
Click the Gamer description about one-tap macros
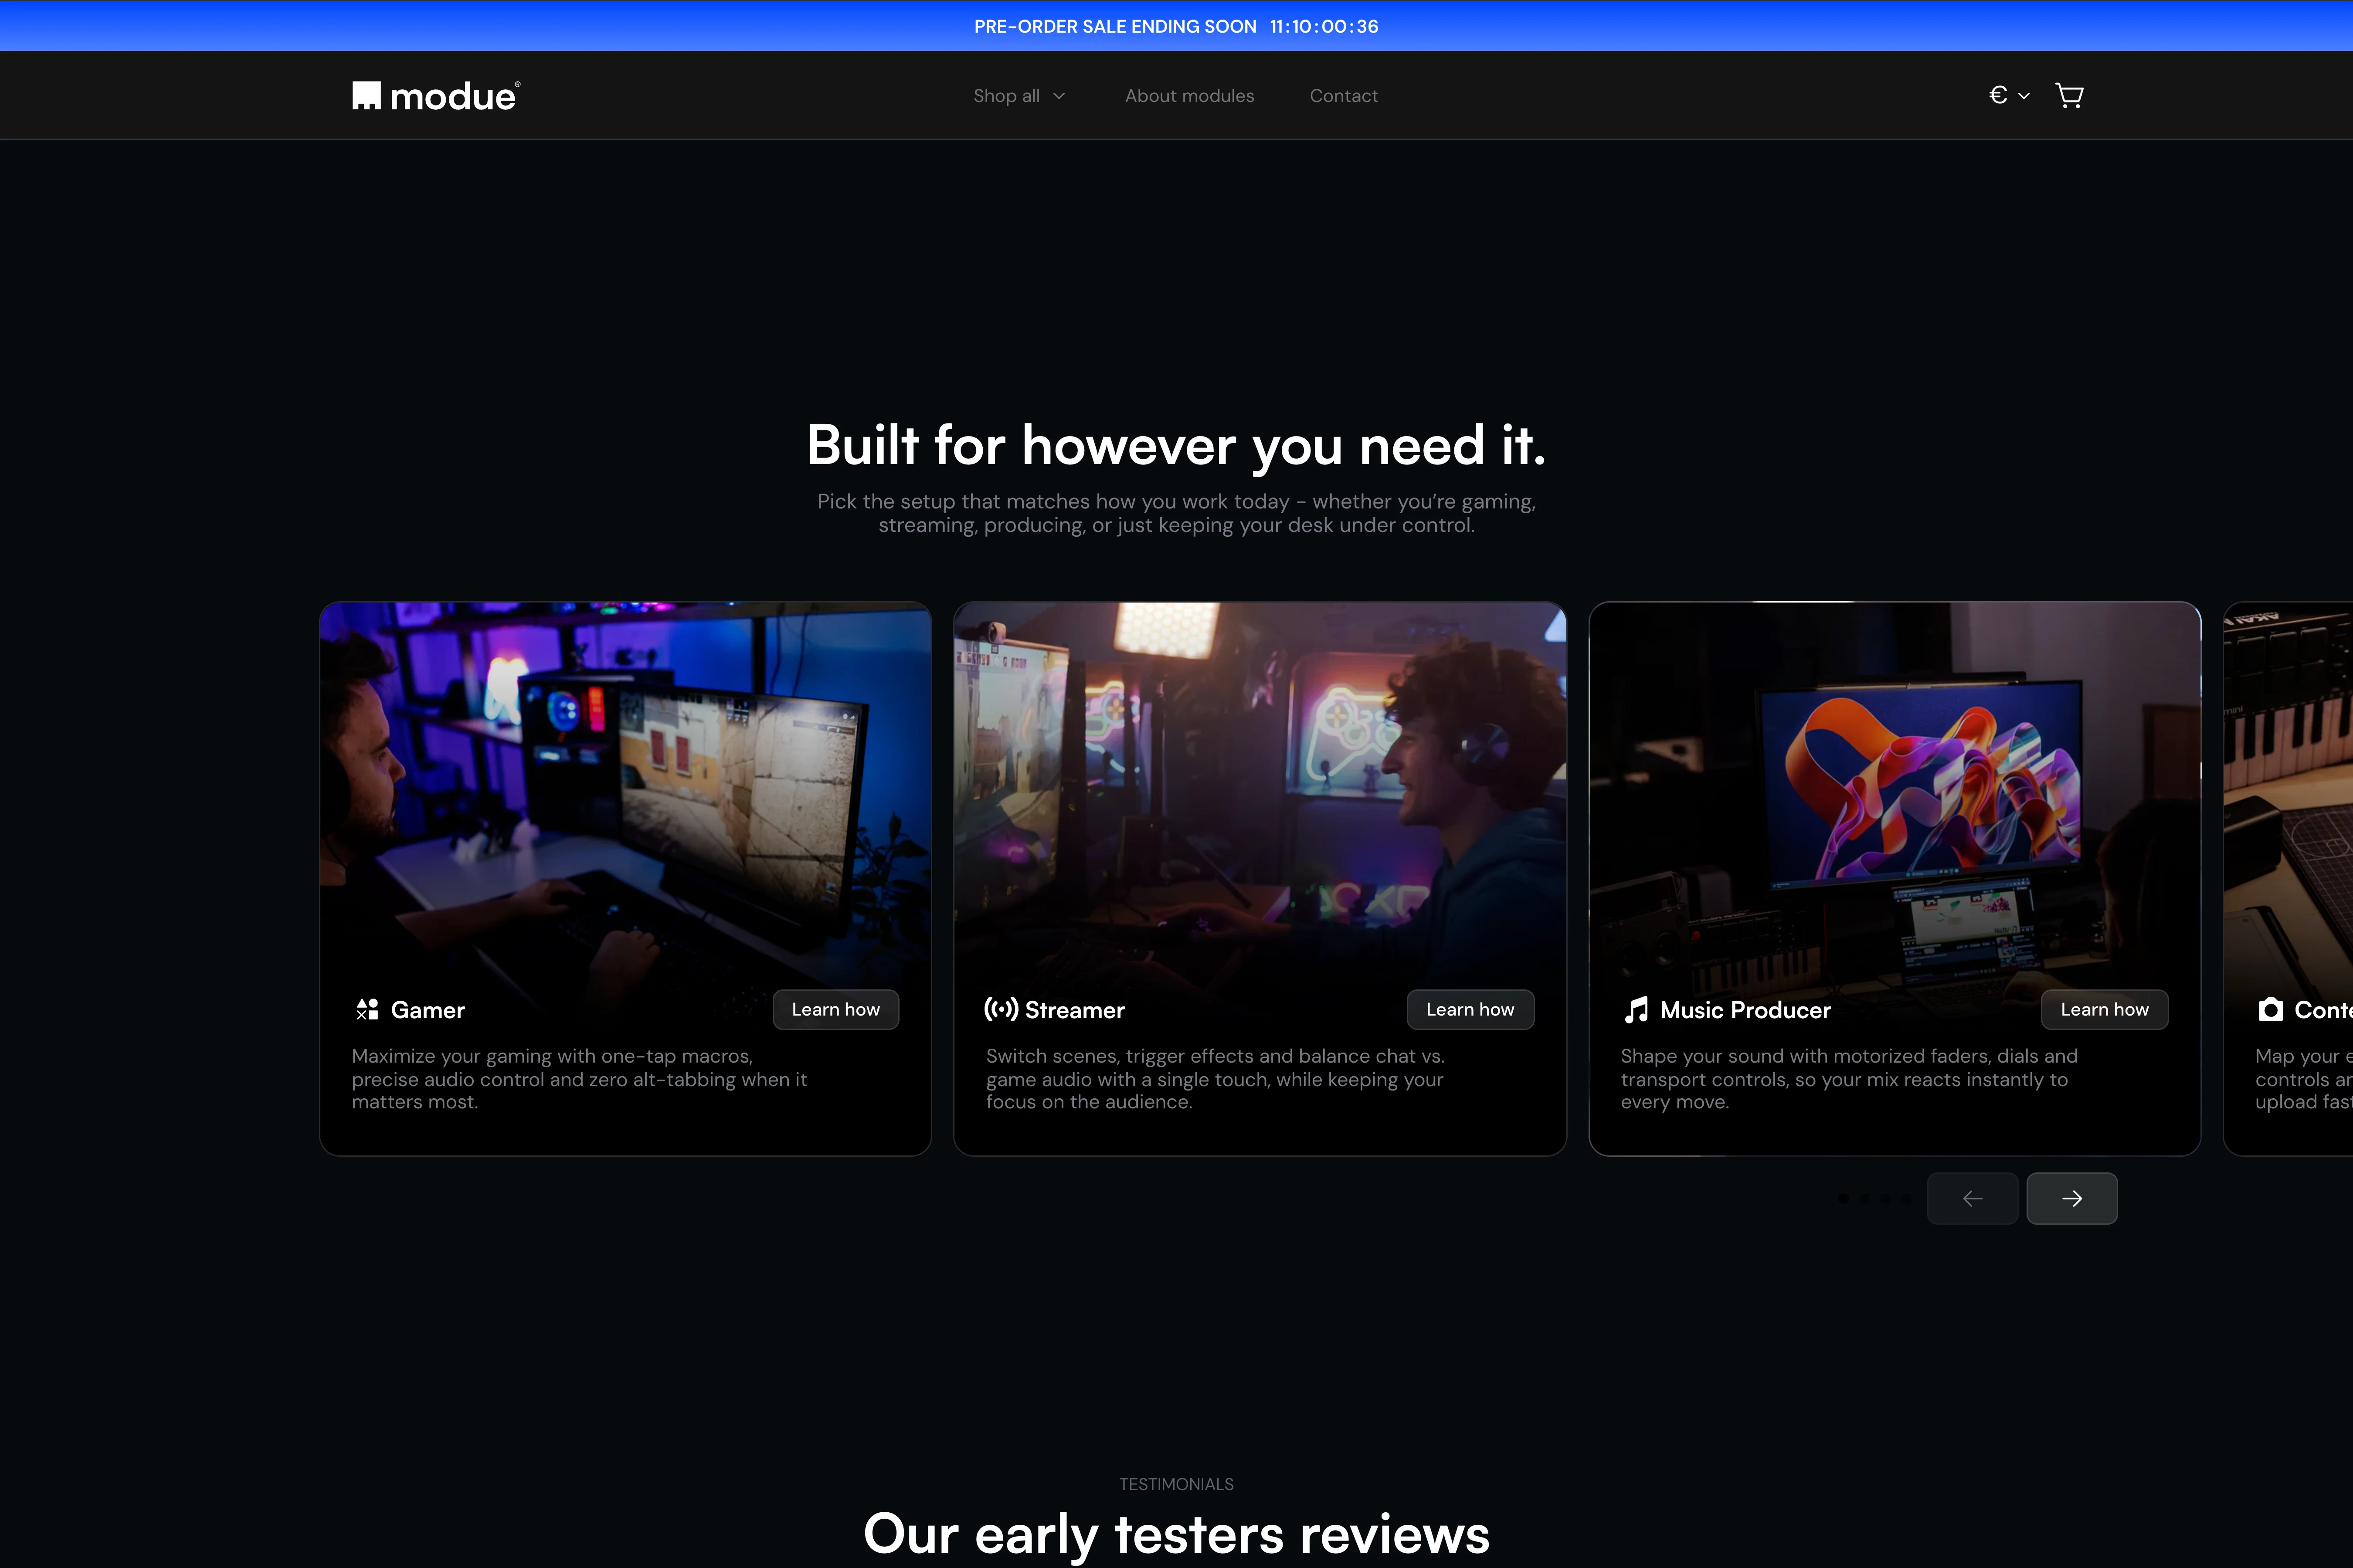(x=579, y=1079)
